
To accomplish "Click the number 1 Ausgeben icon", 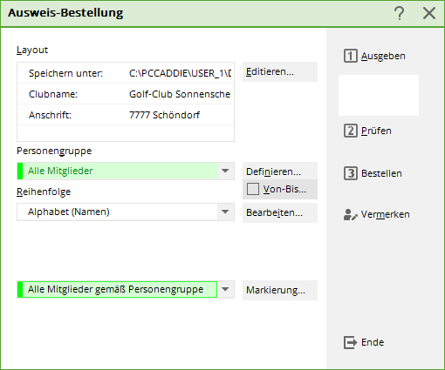I will (351, 56).
